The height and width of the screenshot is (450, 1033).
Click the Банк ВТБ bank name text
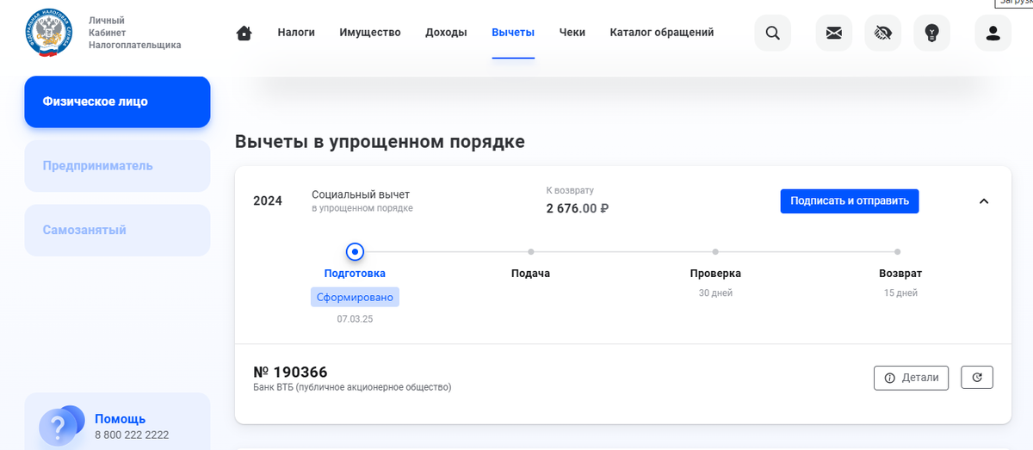pos(352,387)
